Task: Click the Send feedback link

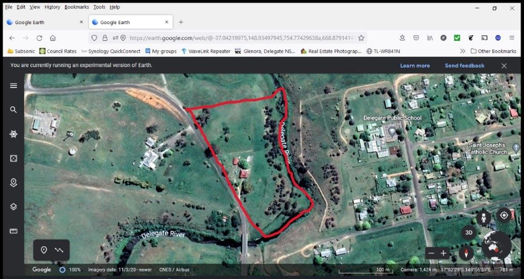Action: [464, 66]
